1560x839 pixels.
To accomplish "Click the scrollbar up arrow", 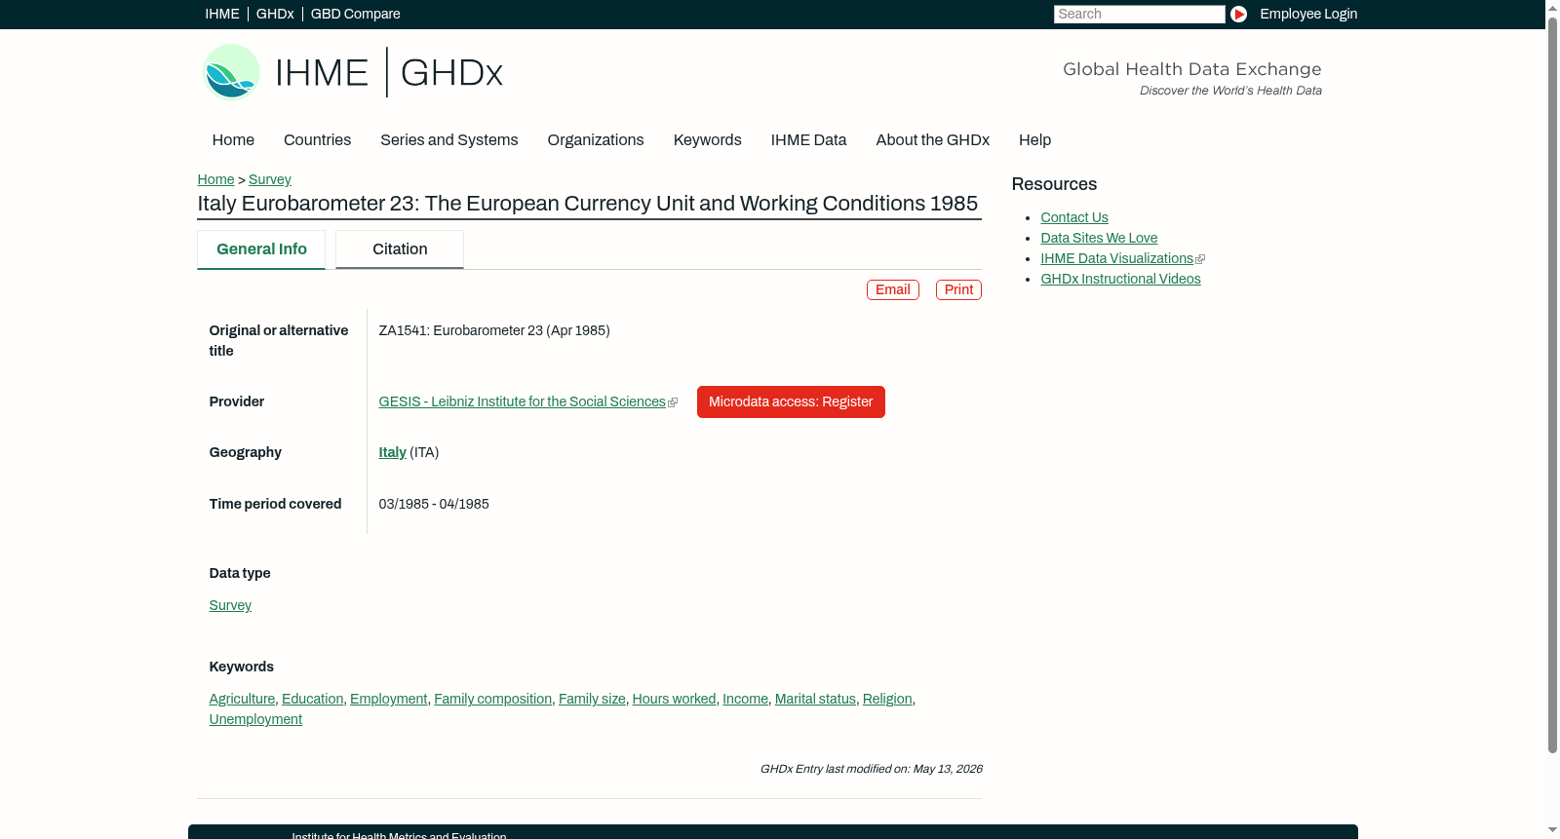I will pos(1552,7).
